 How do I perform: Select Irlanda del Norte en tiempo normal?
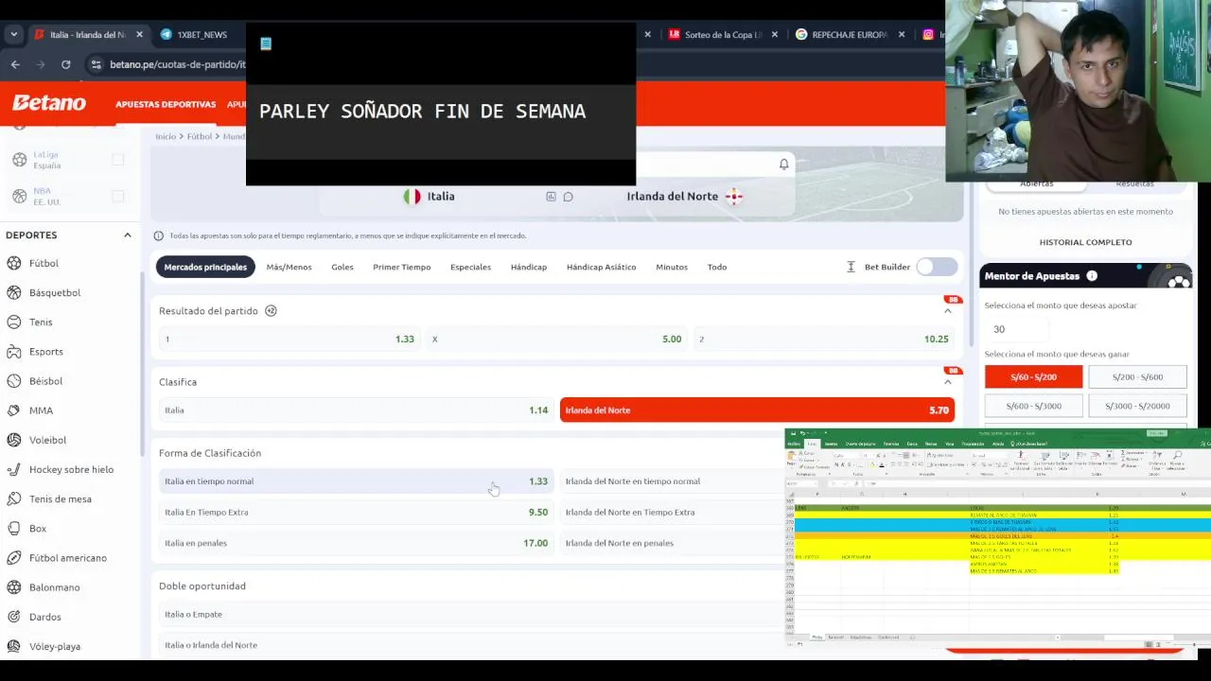(x=672, y=481)
